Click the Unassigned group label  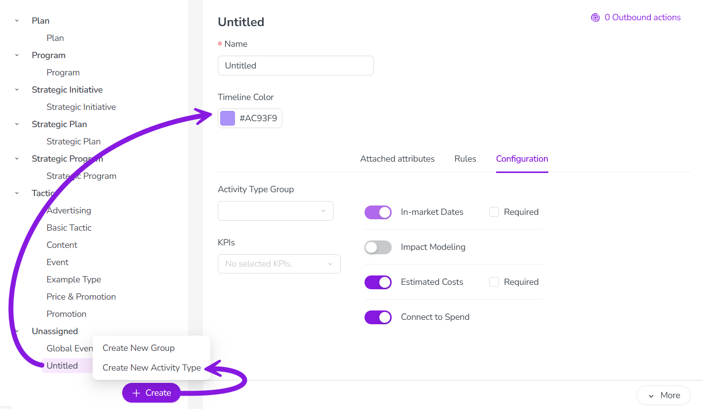[x=55, y=331]
